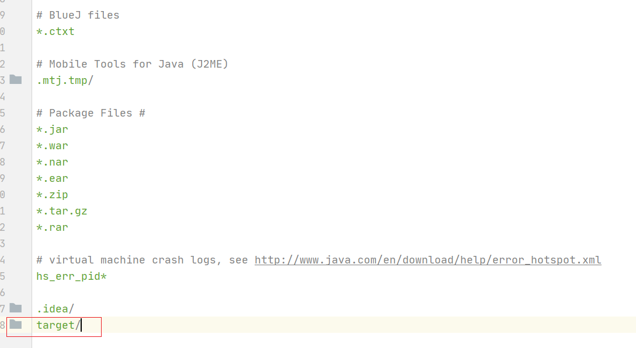Viewport: 636px width, 348px height.
Task: Click folder icon beside .idea/ line
Action: point(15,308)
